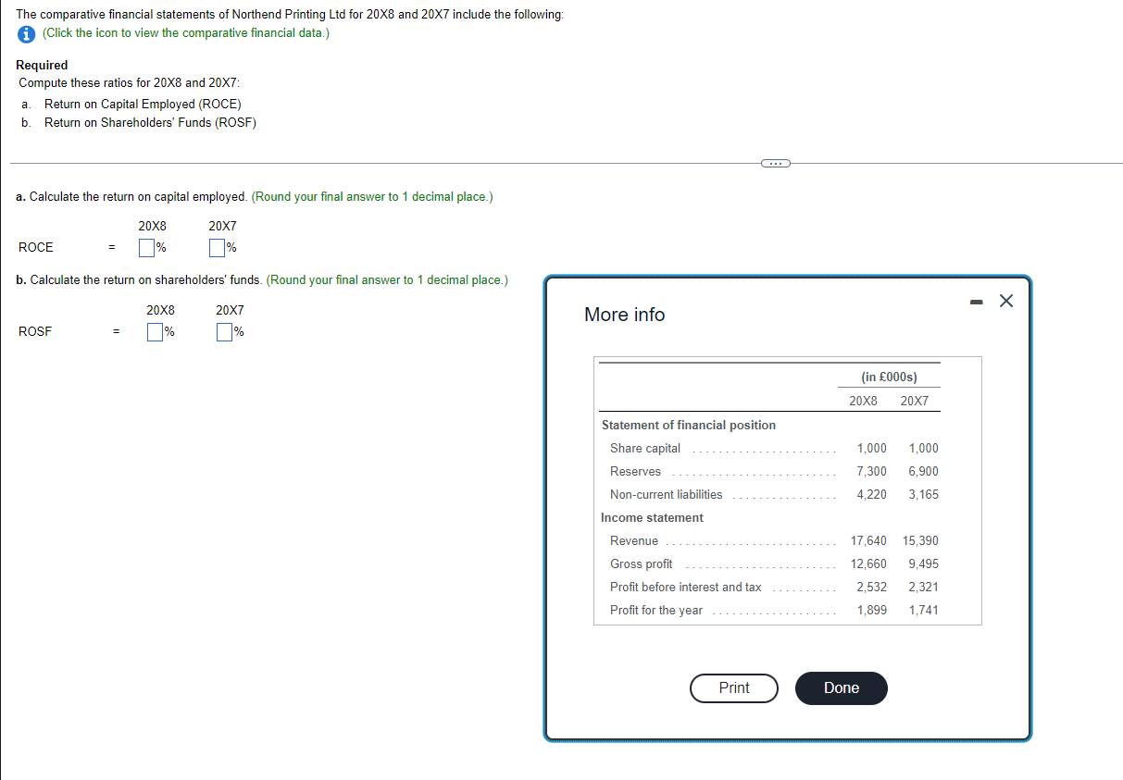The width and height of the screenshot is (1123, 780).
Task: Minimize the More info dialog
Action: click(x=977, y=301)
